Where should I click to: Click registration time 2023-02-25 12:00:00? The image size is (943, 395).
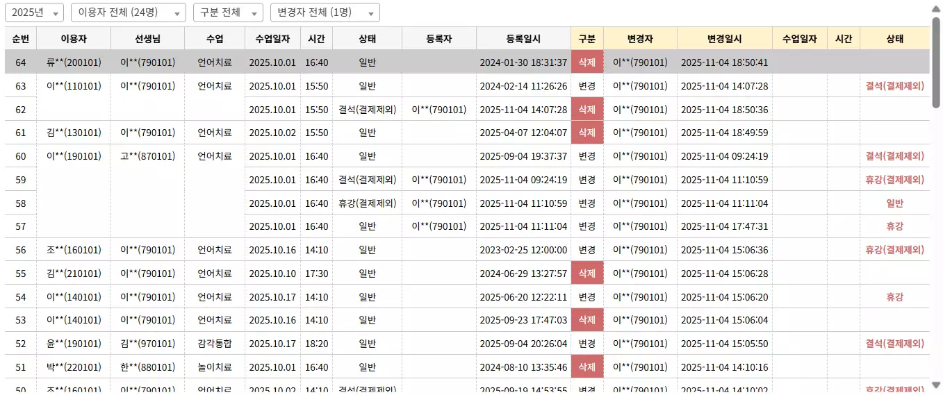[x=523, y=250]
